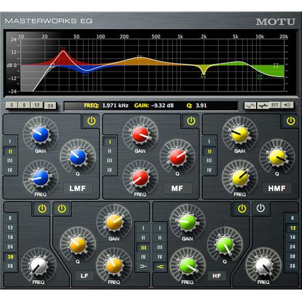Select filter type III for HMF band
The image size is (302, 302).
pyautogui.click(x=210, y=161)
